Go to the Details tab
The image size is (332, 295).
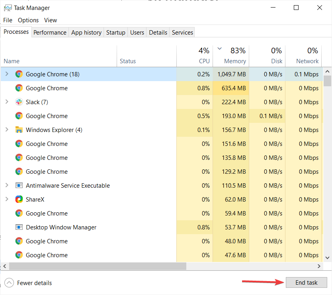coord(158,32)
